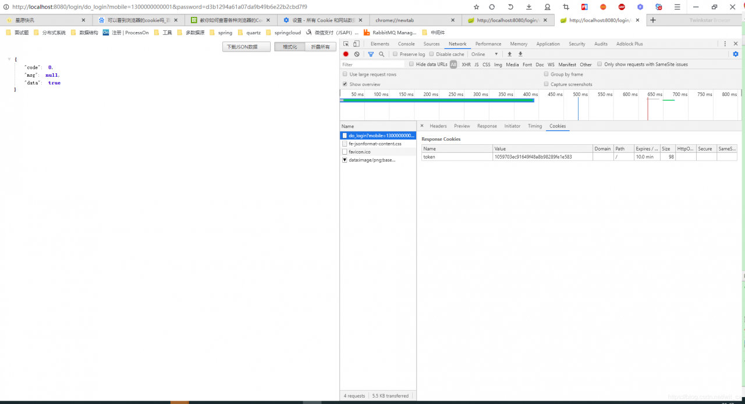Click the token cookie value cell
Image resolution: width=745 pixels, height=404 pixels.
tap(542, 157)
